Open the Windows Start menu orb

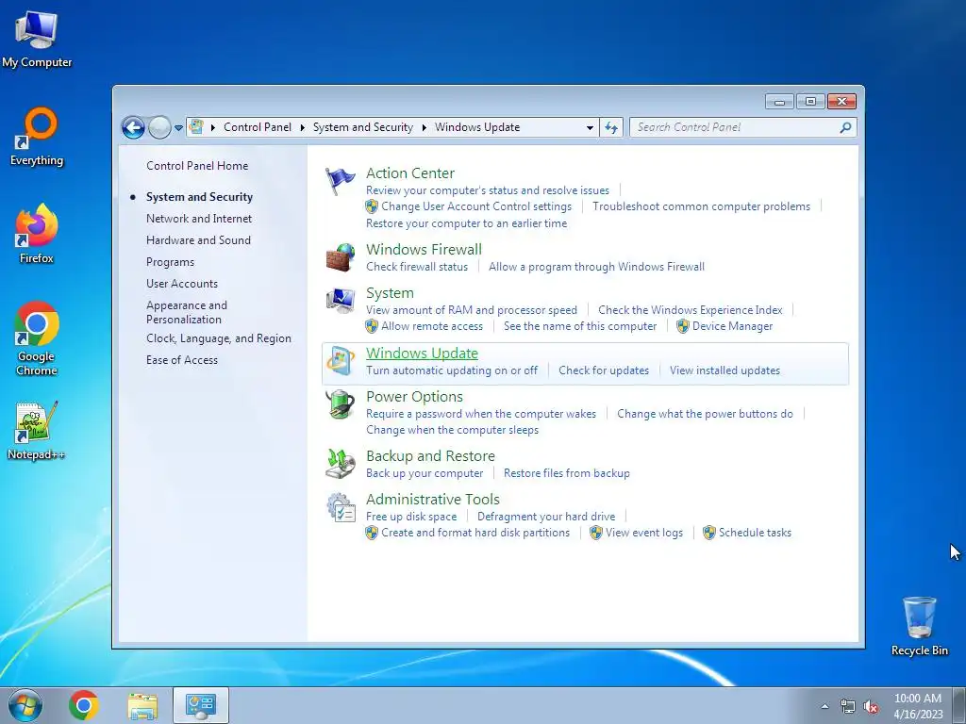click(x=25, y=705)
